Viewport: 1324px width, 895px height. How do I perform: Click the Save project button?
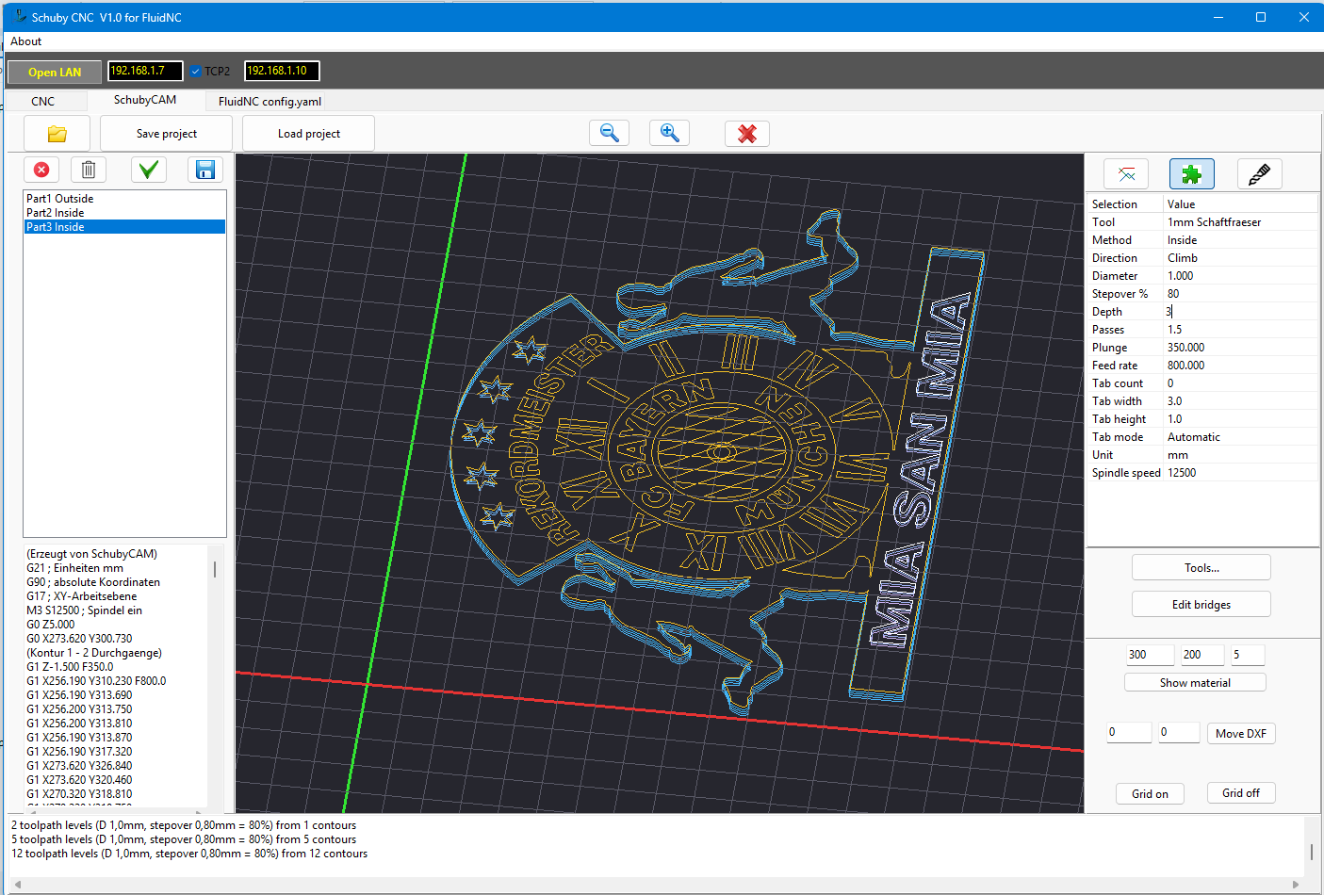coord(166,134)
